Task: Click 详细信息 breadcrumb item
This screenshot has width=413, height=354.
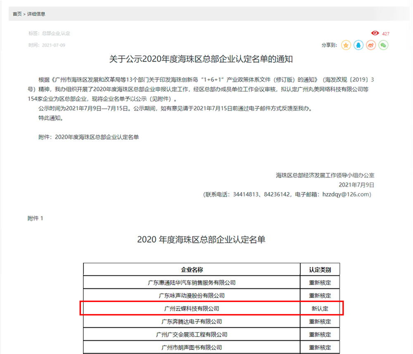Action: point(36,14)
